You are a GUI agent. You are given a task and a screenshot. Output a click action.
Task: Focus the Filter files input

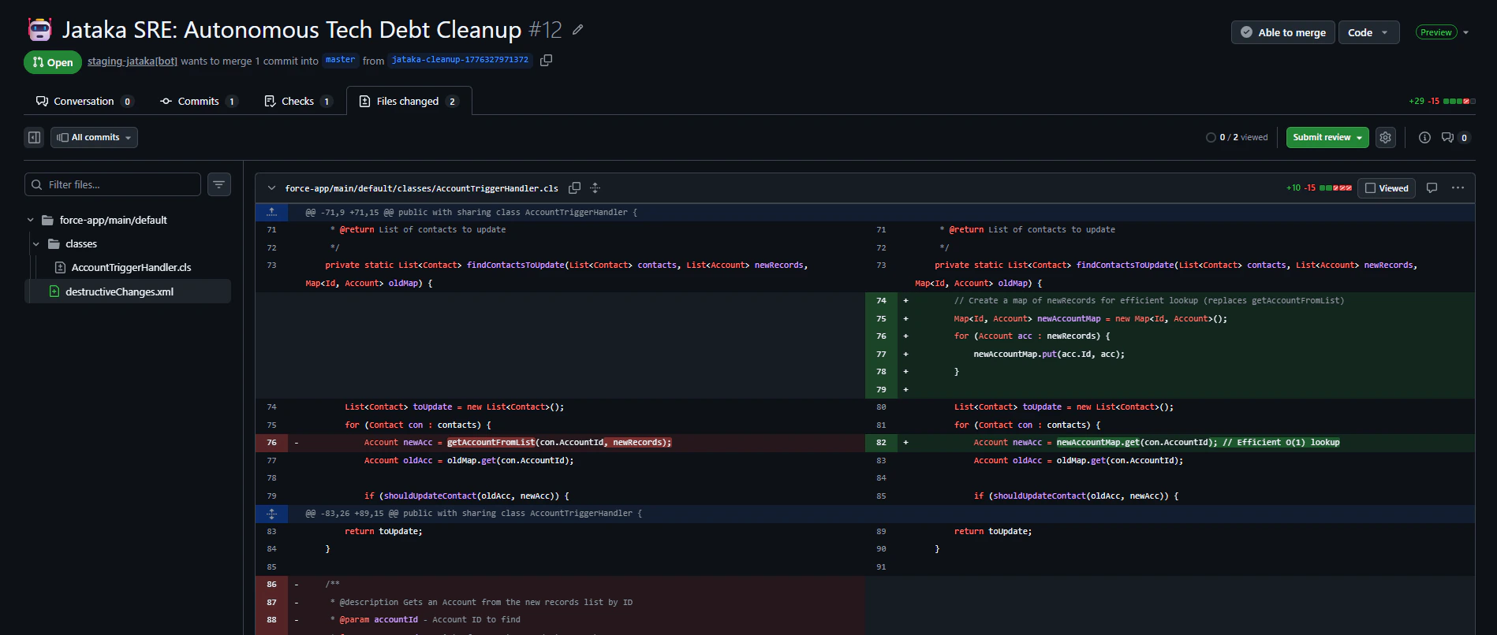pos(113,184)
